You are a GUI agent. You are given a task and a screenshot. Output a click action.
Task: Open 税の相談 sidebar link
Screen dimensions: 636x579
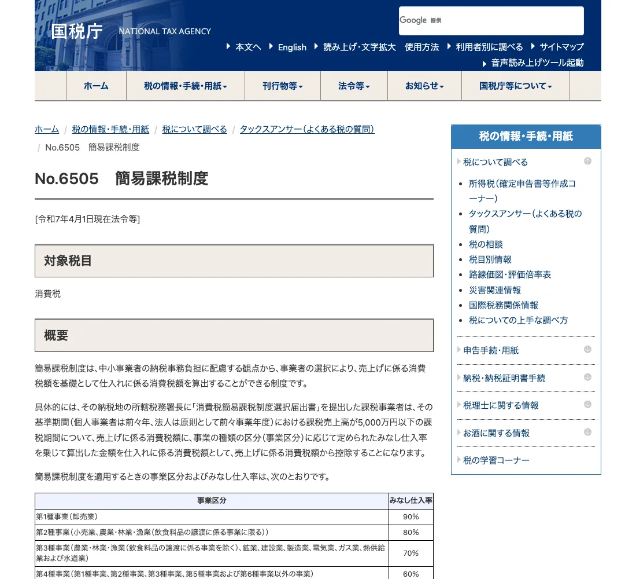[x=486, y=244]
